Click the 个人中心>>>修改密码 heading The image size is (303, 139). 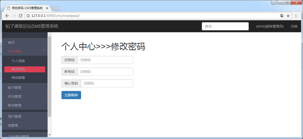tap(103, 46)
